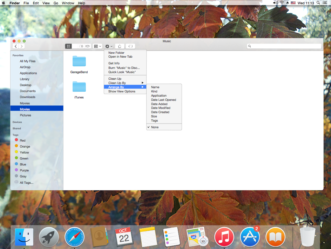Click the back navigation button
The width and height of the screenshot is (331, 249).
15,46
